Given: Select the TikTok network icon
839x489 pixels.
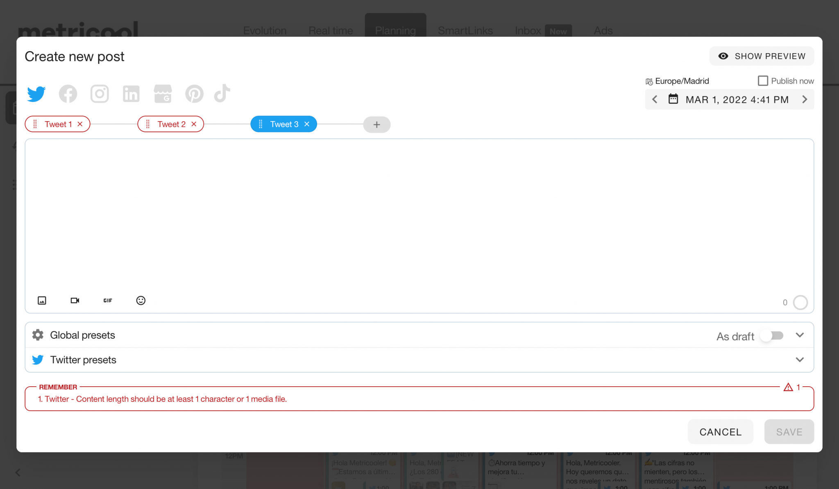Looking at the screenshot, I should (222, 94).
